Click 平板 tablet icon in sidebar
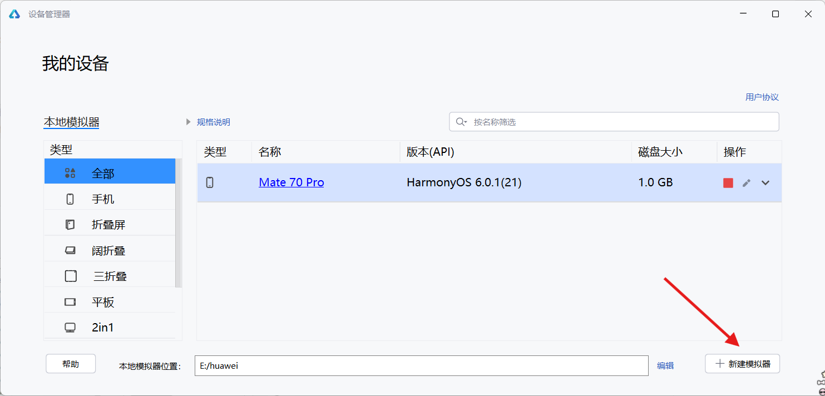The width and height of the screenshot is (825, 396). [x=70, y=302]
